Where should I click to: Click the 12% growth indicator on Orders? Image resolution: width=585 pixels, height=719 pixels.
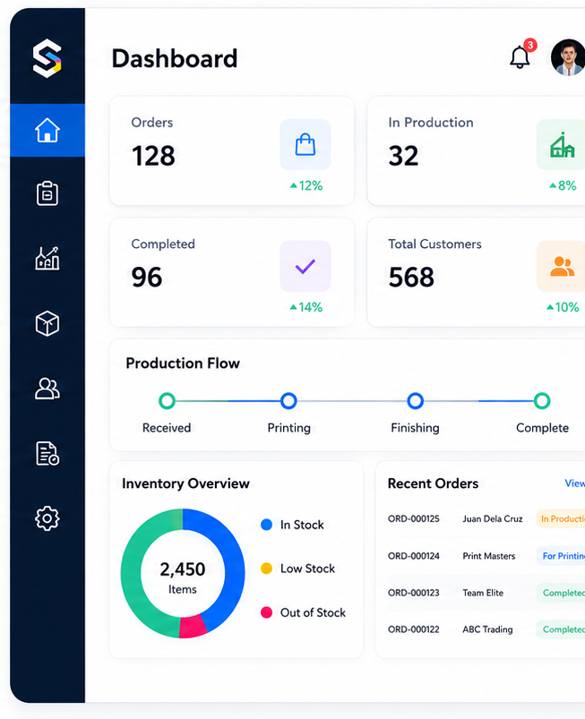(x=306, y=185)
